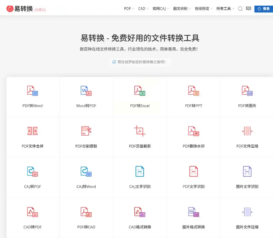Screen dimensions: 273x238
Task: Click the PDF转CAD label text
Action: [86, 227]
